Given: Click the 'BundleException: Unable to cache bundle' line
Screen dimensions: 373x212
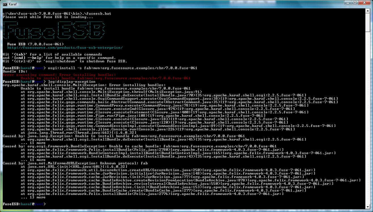Looking at the screenshot, I should pyautogui.click(x=140, y=146).
